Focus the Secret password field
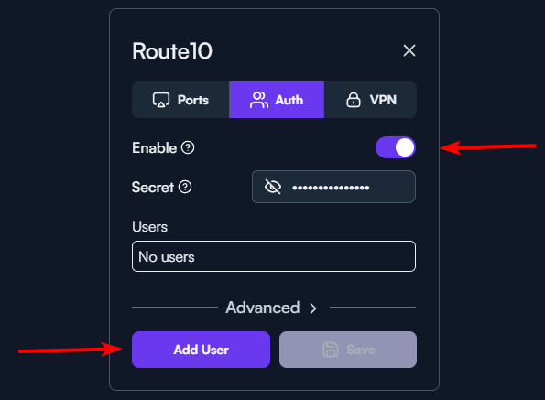This screenshot has width=545, height=400. coord(333,187)
